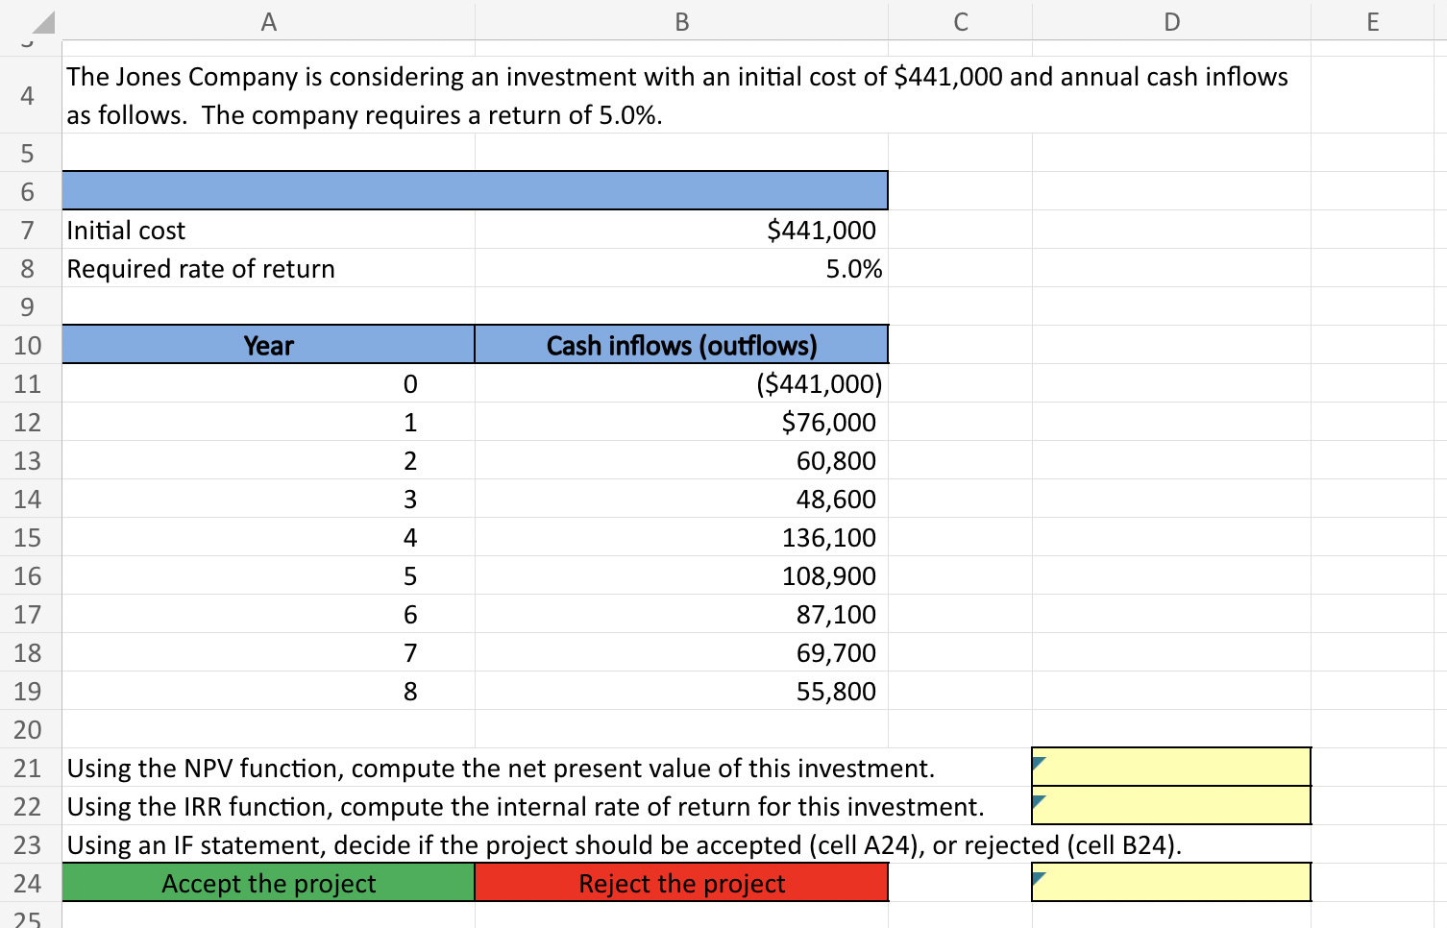1447x928 pixels.
Task: Click the $76,000 year 1 inflow
Action: (x=681, y=422)
